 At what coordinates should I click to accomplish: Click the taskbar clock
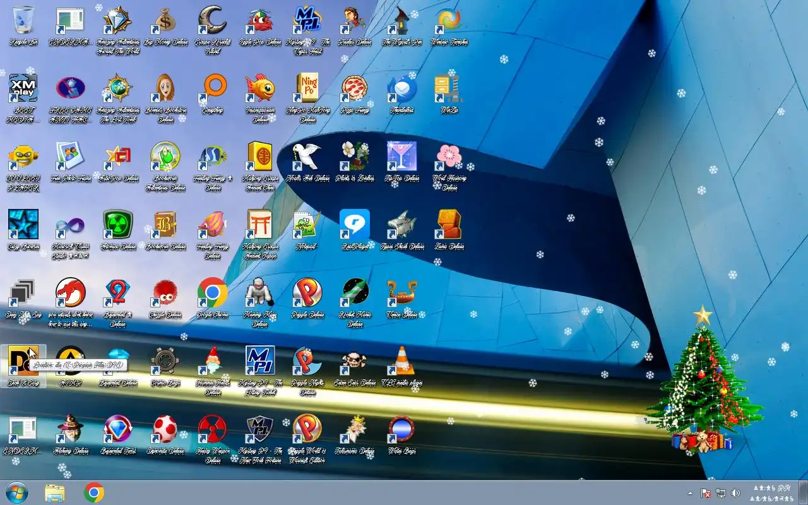pos(773,493)
